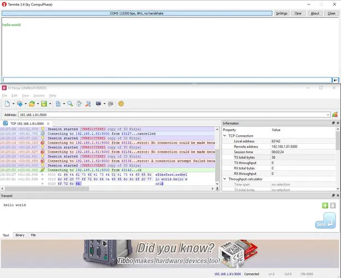The width and height of the screenshot is (341, 278).
Task: Click the log's horizontal scrollbar
Action: coord(107,189)
